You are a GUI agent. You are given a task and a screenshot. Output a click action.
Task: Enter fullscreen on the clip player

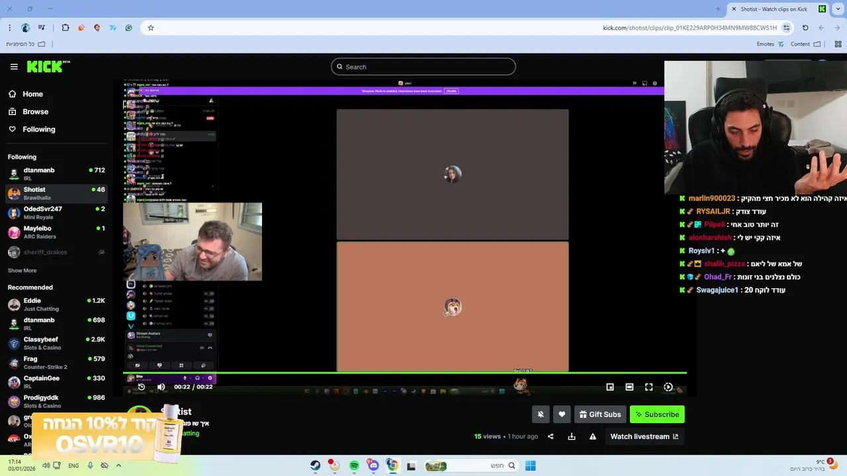click(648, 387)
